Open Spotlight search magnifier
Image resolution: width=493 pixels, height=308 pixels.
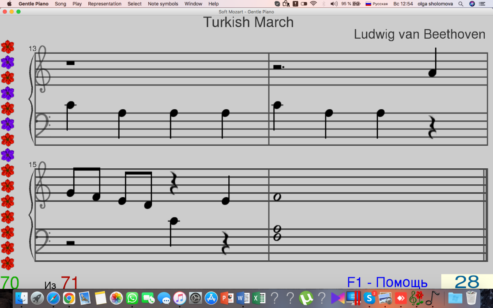[461, 4]
